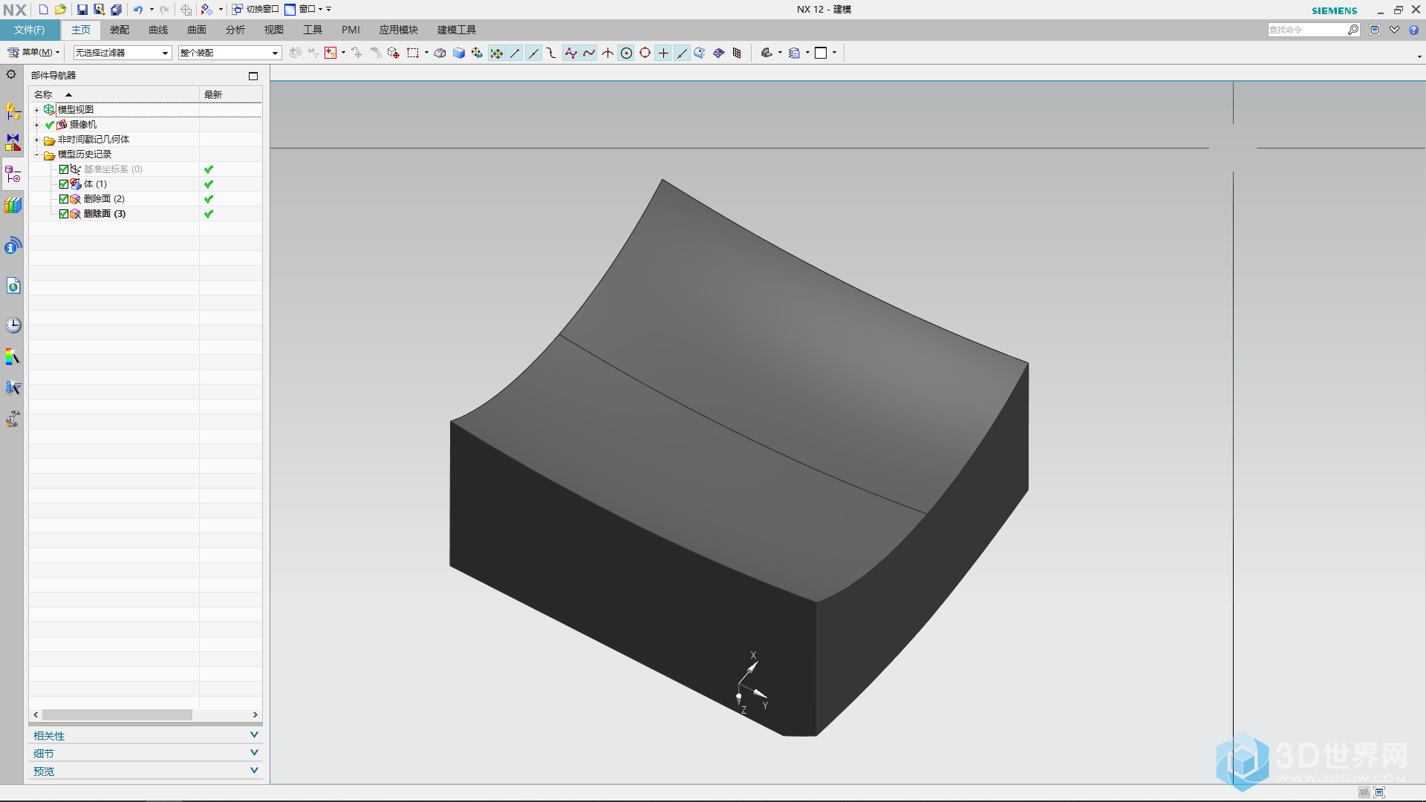Open the History clock sidebar icon
Image resolution: width=1426 pixels, height=802 pixels.
[x=13, y=325]
